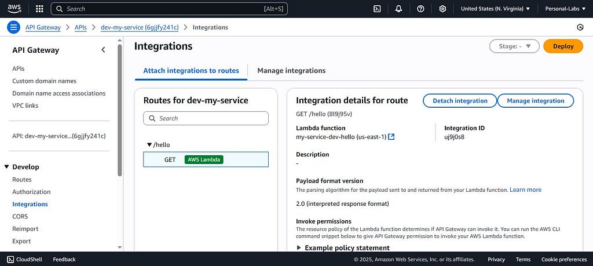
Task: Open the Personal-Labs account menu
Action: click(x=565, y=9)
